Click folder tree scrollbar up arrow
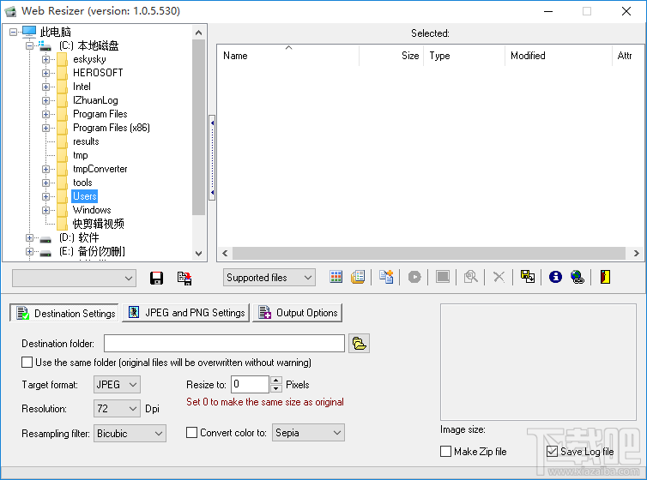The height and width of the screenshot is (480, 647). pyautogui.click(x=198, y=33)
